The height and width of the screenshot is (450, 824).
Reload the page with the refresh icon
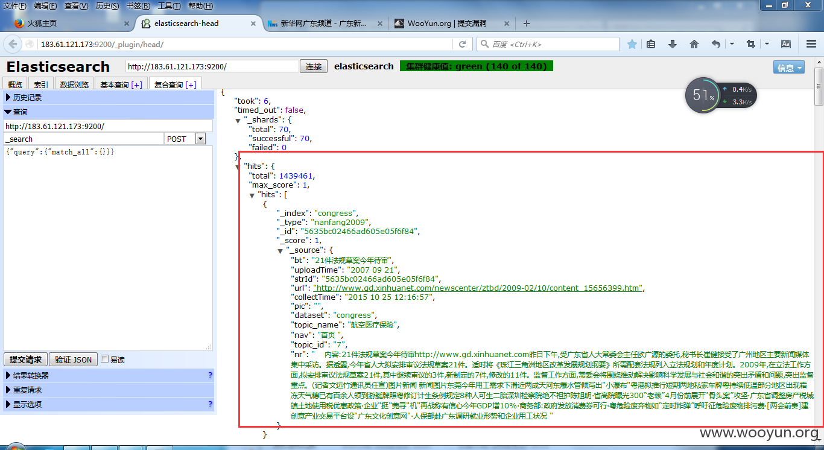(463, 44)
